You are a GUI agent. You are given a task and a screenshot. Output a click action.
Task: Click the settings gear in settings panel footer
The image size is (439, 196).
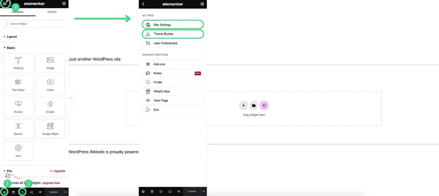pyautogui.click(x=143, y=192)
